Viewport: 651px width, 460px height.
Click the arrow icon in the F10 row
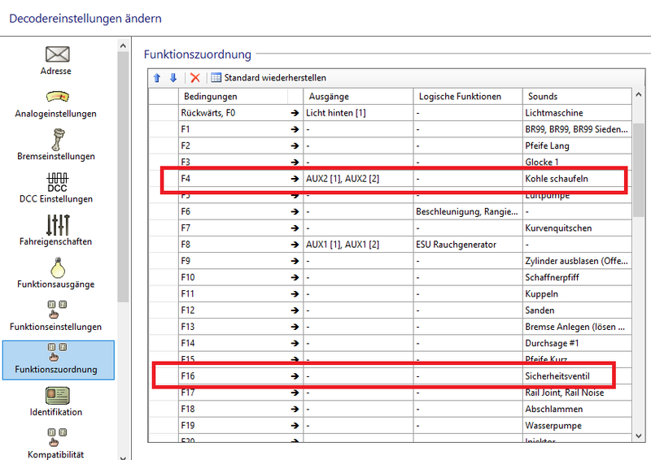tap(295, 277)
